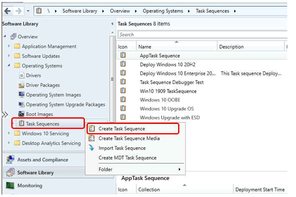This screenshot has height=197, width=296.
Task: Collapse the Operating Systems folder
Action: [9, 65]
